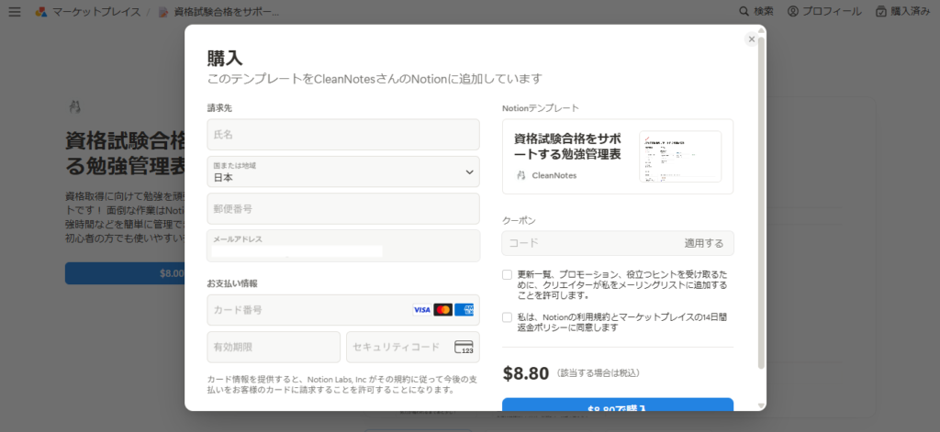
Task: Click the Mastercard icon
Action: click(442, 310)
